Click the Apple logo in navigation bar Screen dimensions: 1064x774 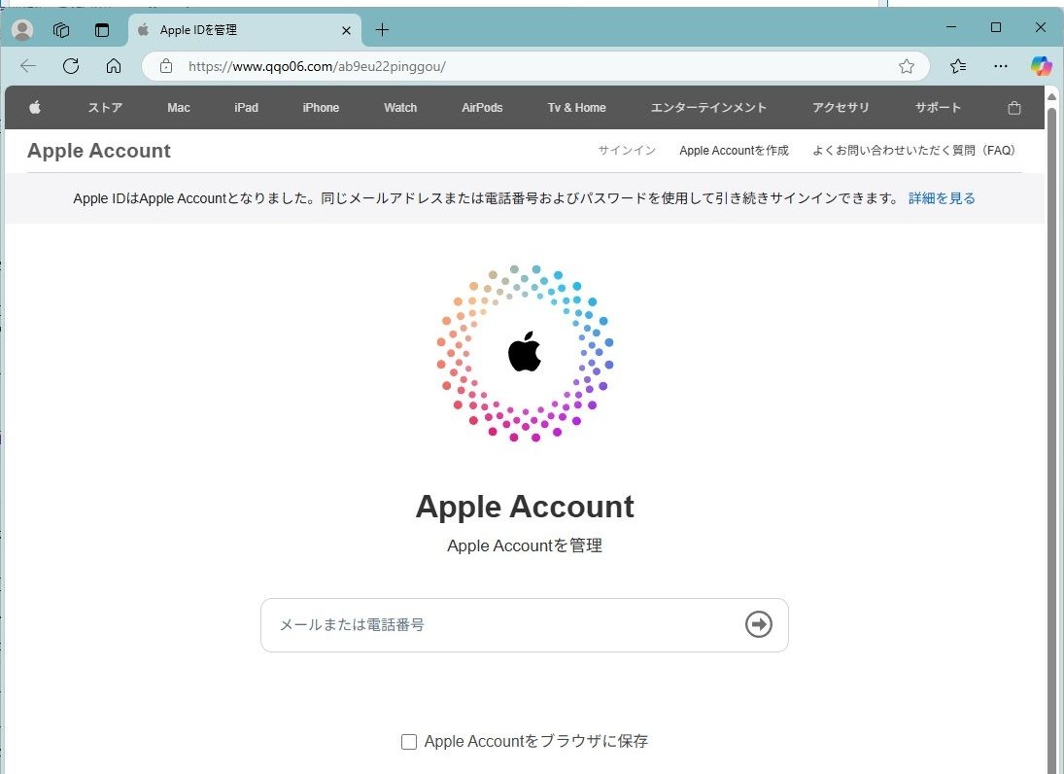point(35,107)
